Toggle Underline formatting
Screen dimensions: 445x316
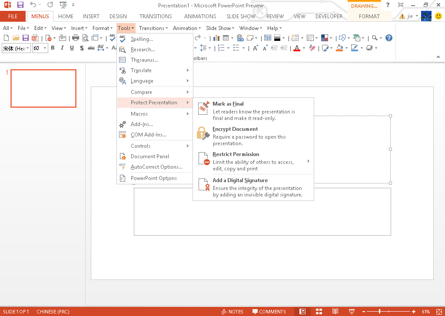pos(72,48)
